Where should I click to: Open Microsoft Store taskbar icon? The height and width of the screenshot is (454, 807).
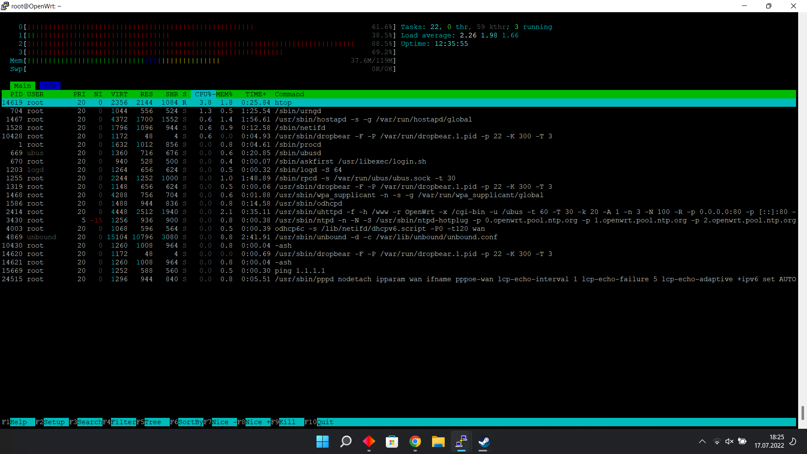pos(392,442)
